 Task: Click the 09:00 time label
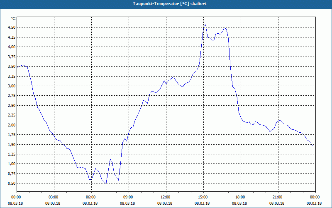point(128,197)
